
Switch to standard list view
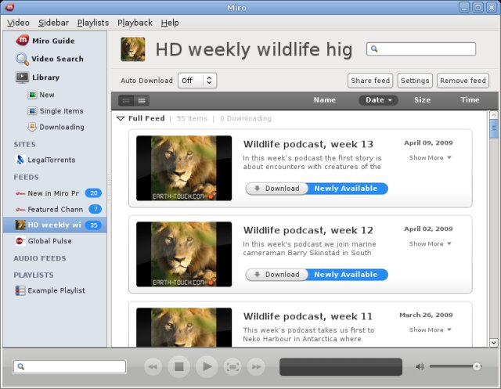[x=126, y=101]
